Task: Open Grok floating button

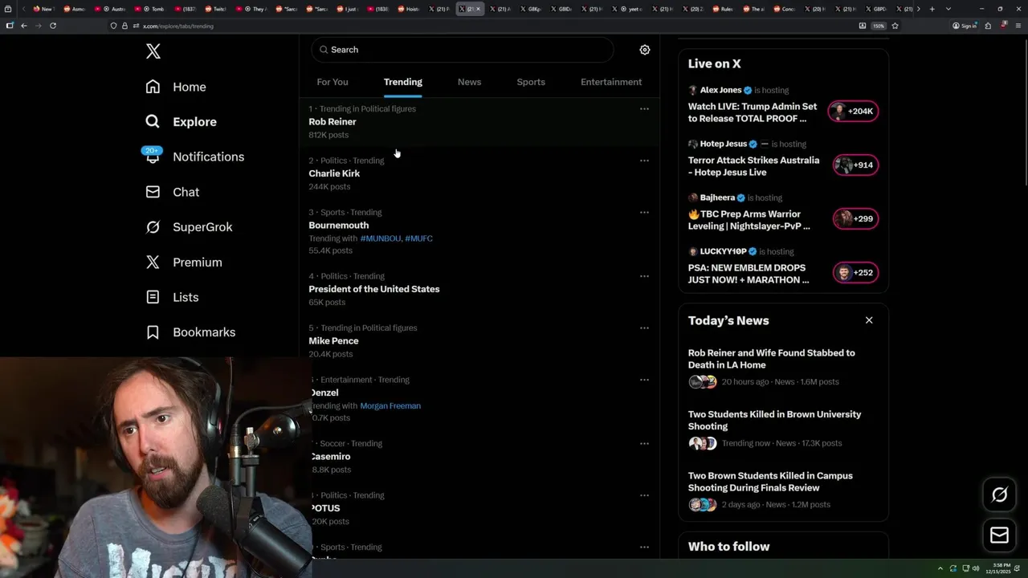Action: pos(999,495)
